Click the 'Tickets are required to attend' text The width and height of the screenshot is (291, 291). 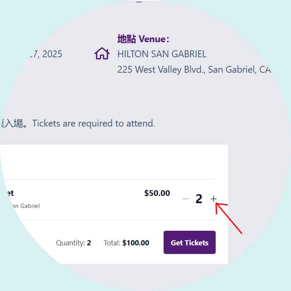93,124
